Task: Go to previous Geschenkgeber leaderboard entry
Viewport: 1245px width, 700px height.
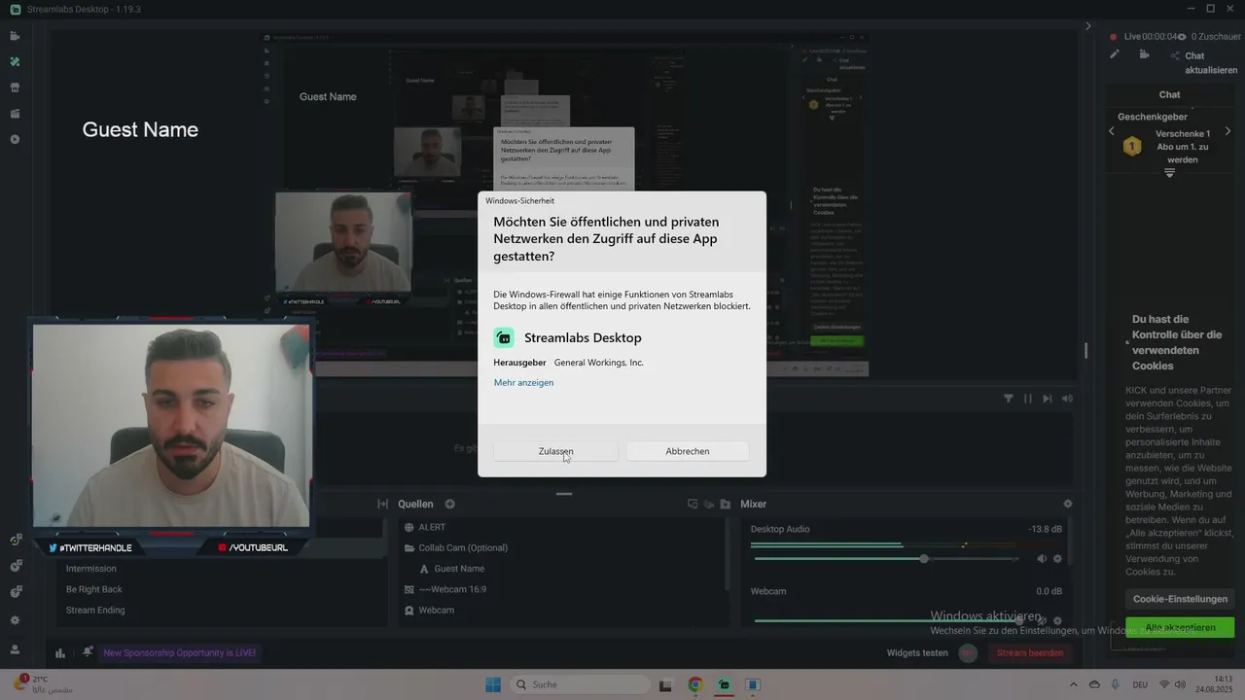Action: (1112, 131)
